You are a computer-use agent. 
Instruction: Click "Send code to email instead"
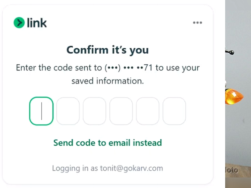[x=108, y=143]
